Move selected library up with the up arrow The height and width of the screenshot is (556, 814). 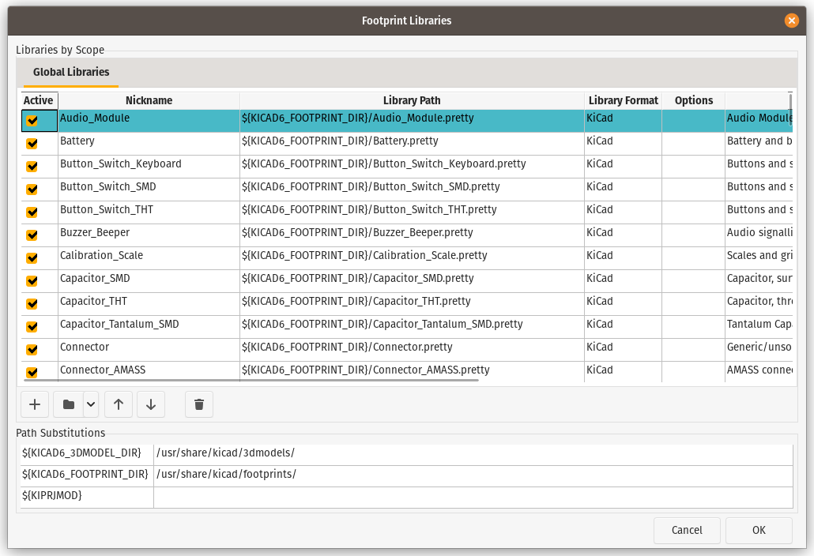[118, 404]
